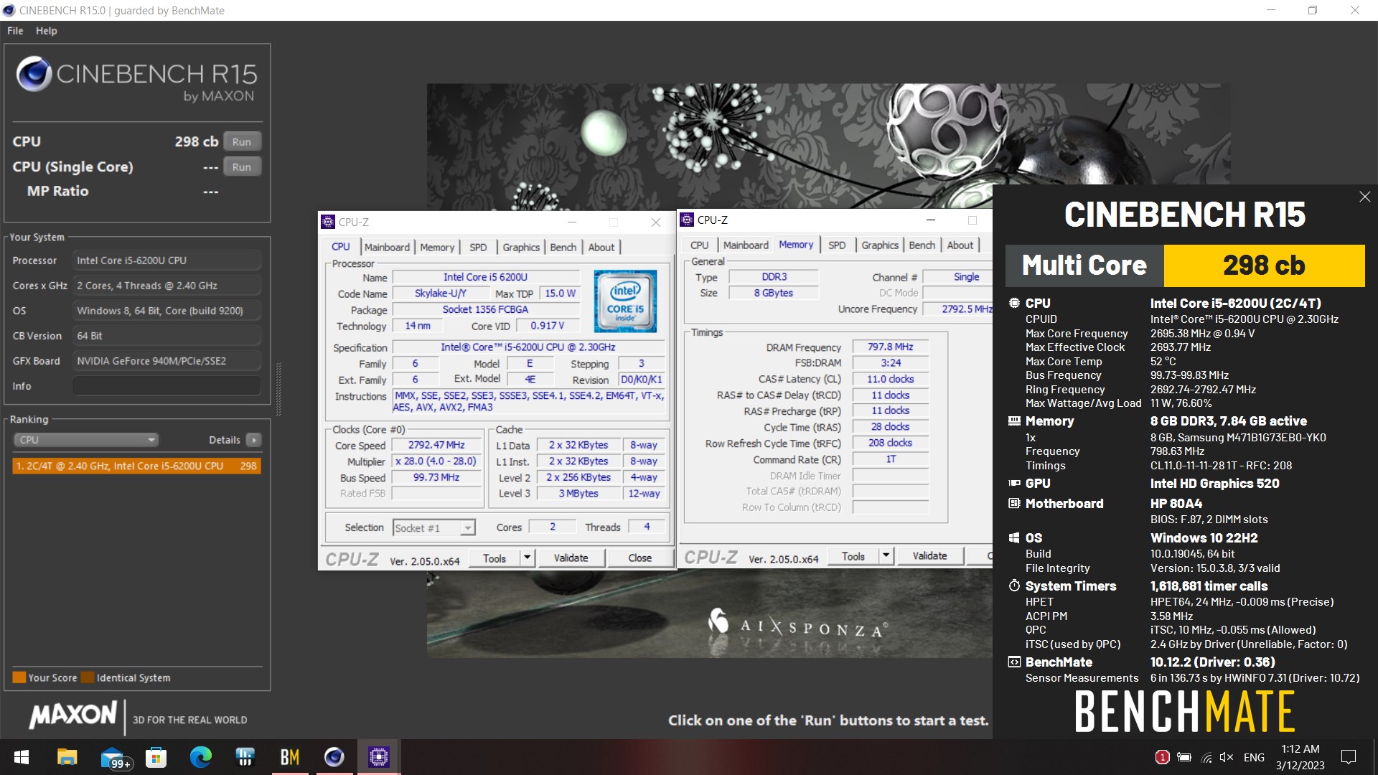This screenshot has width=1378, height=775.
Task: Open the dark-blue bar-chart taskbar app
Action: pos(245,757)
